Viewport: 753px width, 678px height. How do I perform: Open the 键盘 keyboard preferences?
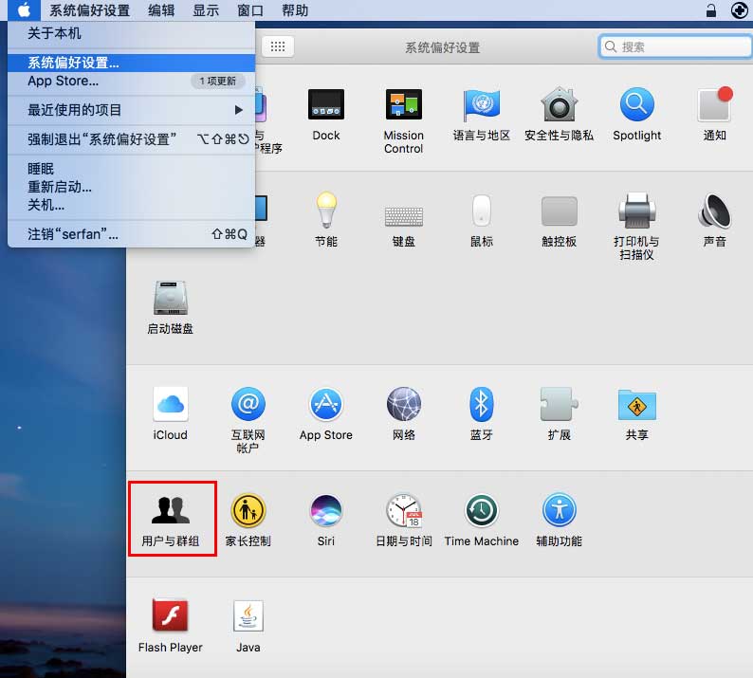pyautogui.click(x=403, y=216)
